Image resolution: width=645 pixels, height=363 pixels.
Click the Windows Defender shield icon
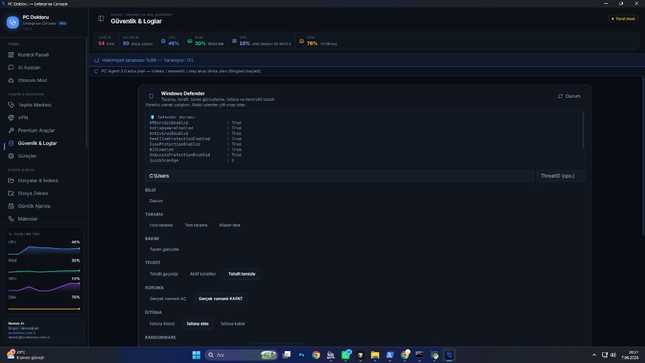pyautogui.click(x=151, y=96)
